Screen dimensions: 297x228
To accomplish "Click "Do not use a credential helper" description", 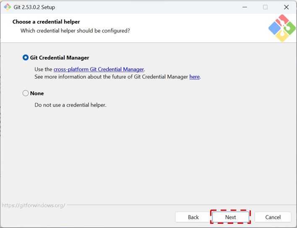I will point(70,105).
